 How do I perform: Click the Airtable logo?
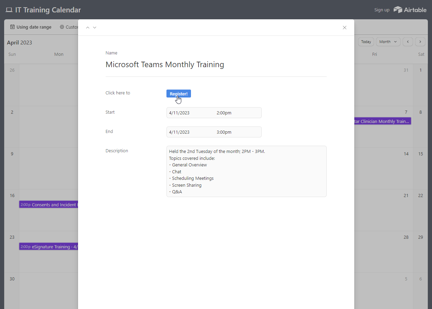pyautogui.click(x=410, y=10)
